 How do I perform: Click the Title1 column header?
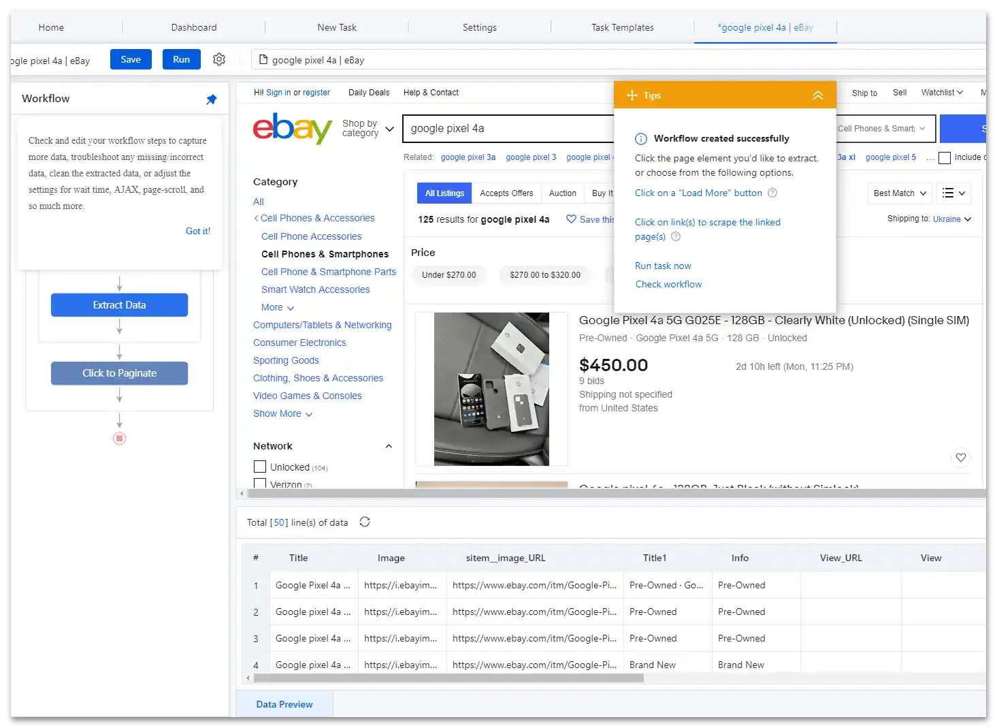point(655,558)
